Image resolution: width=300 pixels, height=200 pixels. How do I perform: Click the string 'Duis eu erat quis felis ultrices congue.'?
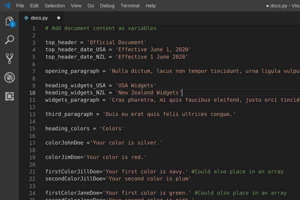(169, 114)
